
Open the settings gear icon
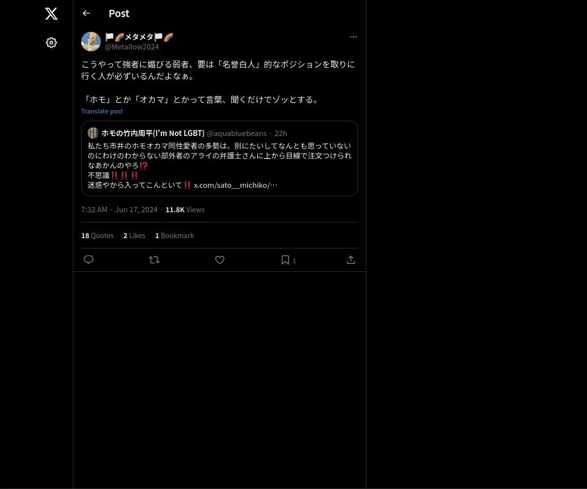(x=51, y=43)
